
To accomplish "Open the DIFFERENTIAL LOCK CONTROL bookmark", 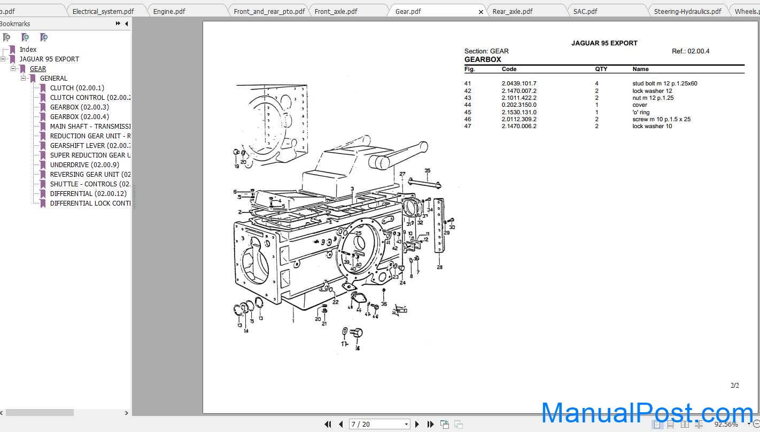I will tap(90, 203).
